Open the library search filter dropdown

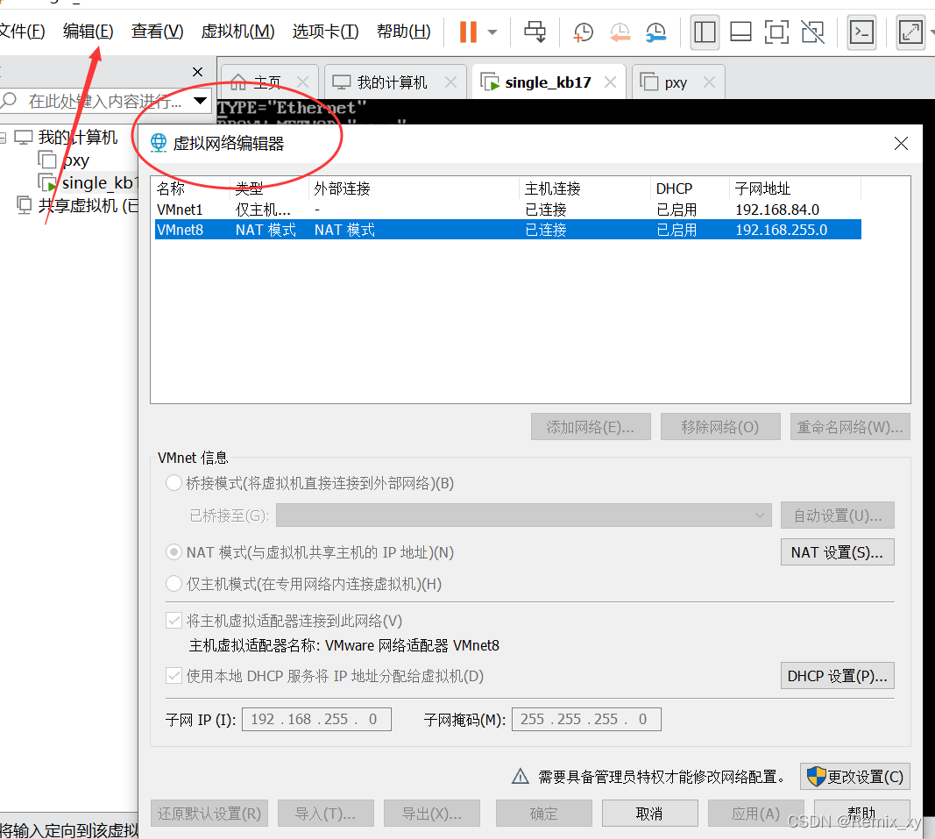[200, 101]
